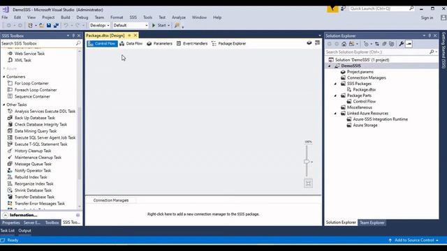
Task: Select the For Loop Container item
Action: (31, 84)
